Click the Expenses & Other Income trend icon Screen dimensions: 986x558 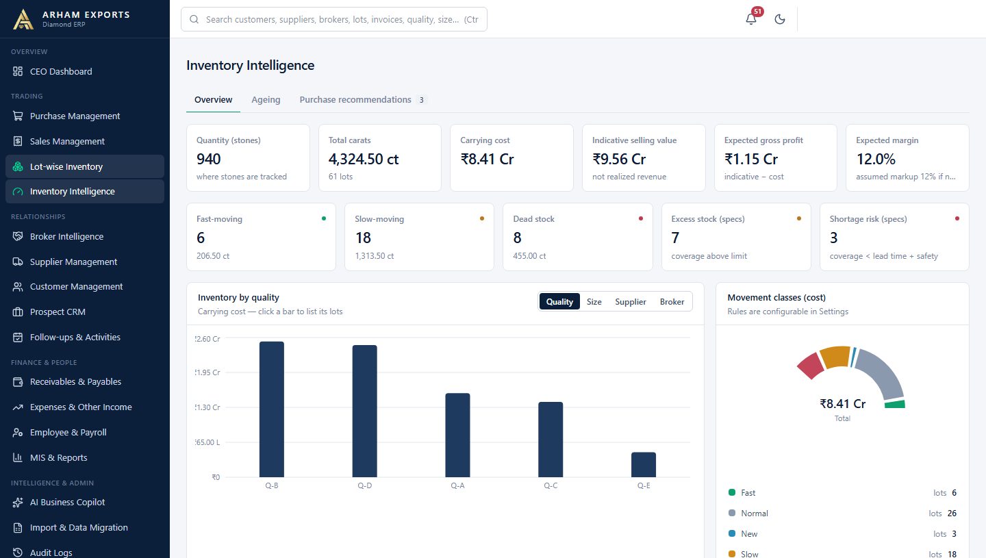pos(18,407)
